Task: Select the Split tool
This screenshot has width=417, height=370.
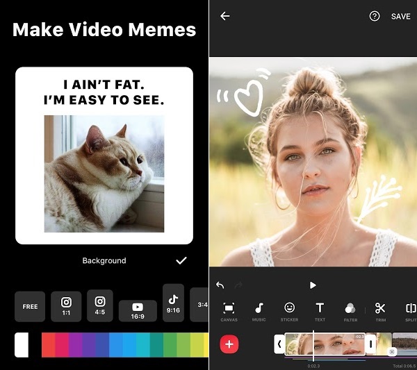Action: click(x=411, y=312)
